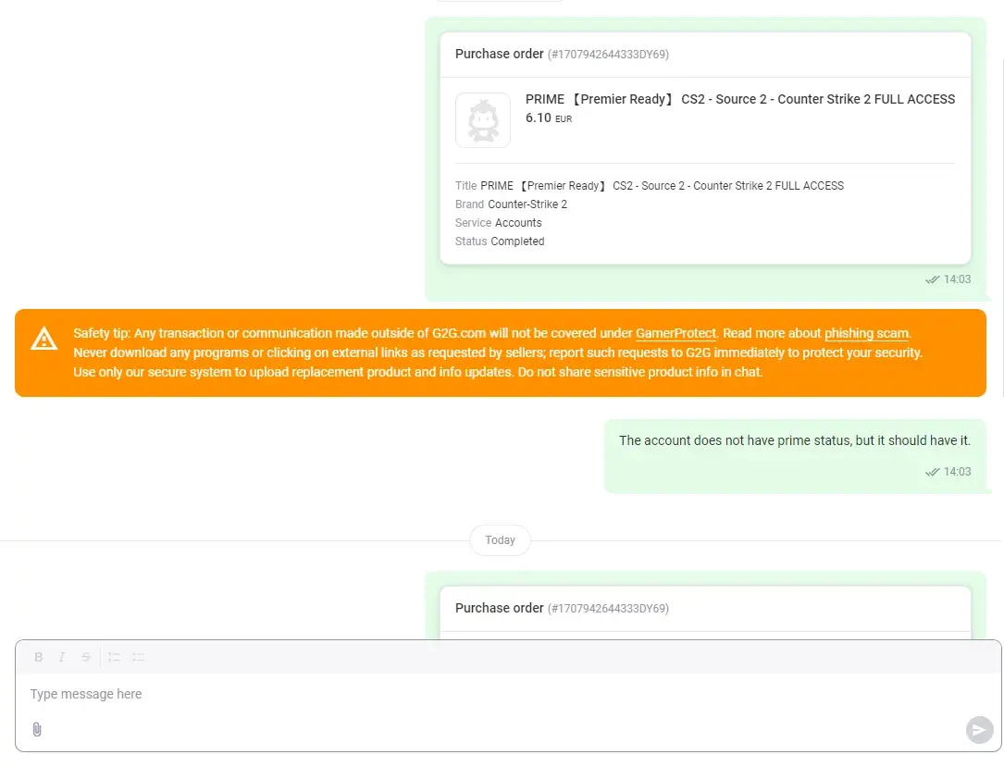Click the 'Title PRIME Premier Ready' detail line

(650, 186)
